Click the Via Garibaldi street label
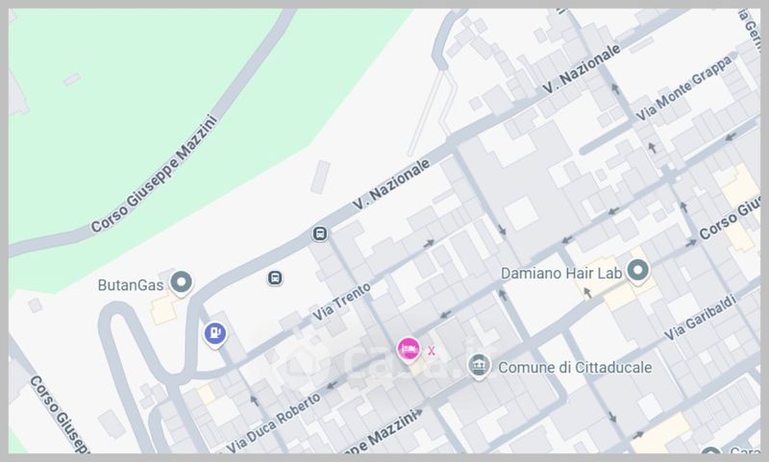769x462 pixels. [700, 318]
